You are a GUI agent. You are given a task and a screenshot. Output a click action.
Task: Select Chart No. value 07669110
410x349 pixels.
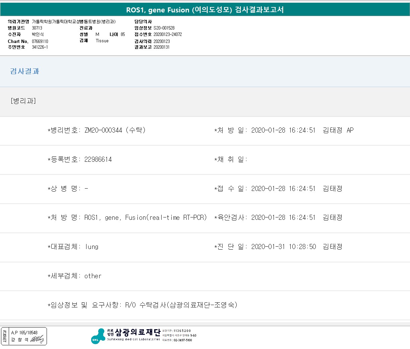pos(40,41)
